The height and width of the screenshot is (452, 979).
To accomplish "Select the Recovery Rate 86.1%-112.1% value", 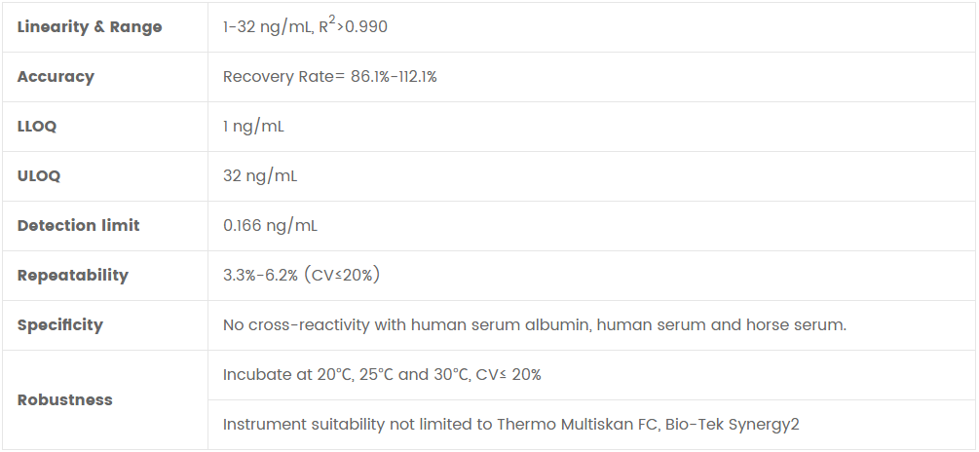I will coord(329,77).
